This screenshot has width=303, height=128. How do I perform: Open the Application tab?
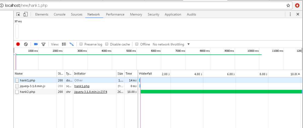pos(173,14)
